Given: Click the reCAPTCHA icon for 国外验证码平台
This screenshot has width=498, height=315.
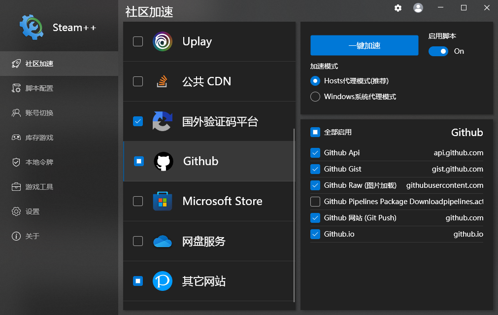Looking at the screenshot, I should click(163, 121).
